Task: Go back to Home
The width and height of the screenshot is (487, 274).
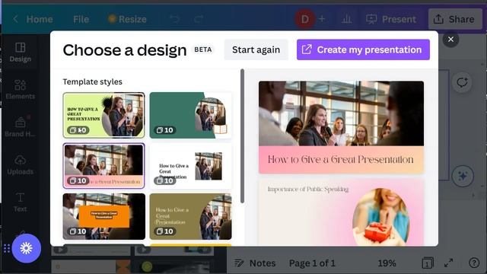Action: (33, 19)
